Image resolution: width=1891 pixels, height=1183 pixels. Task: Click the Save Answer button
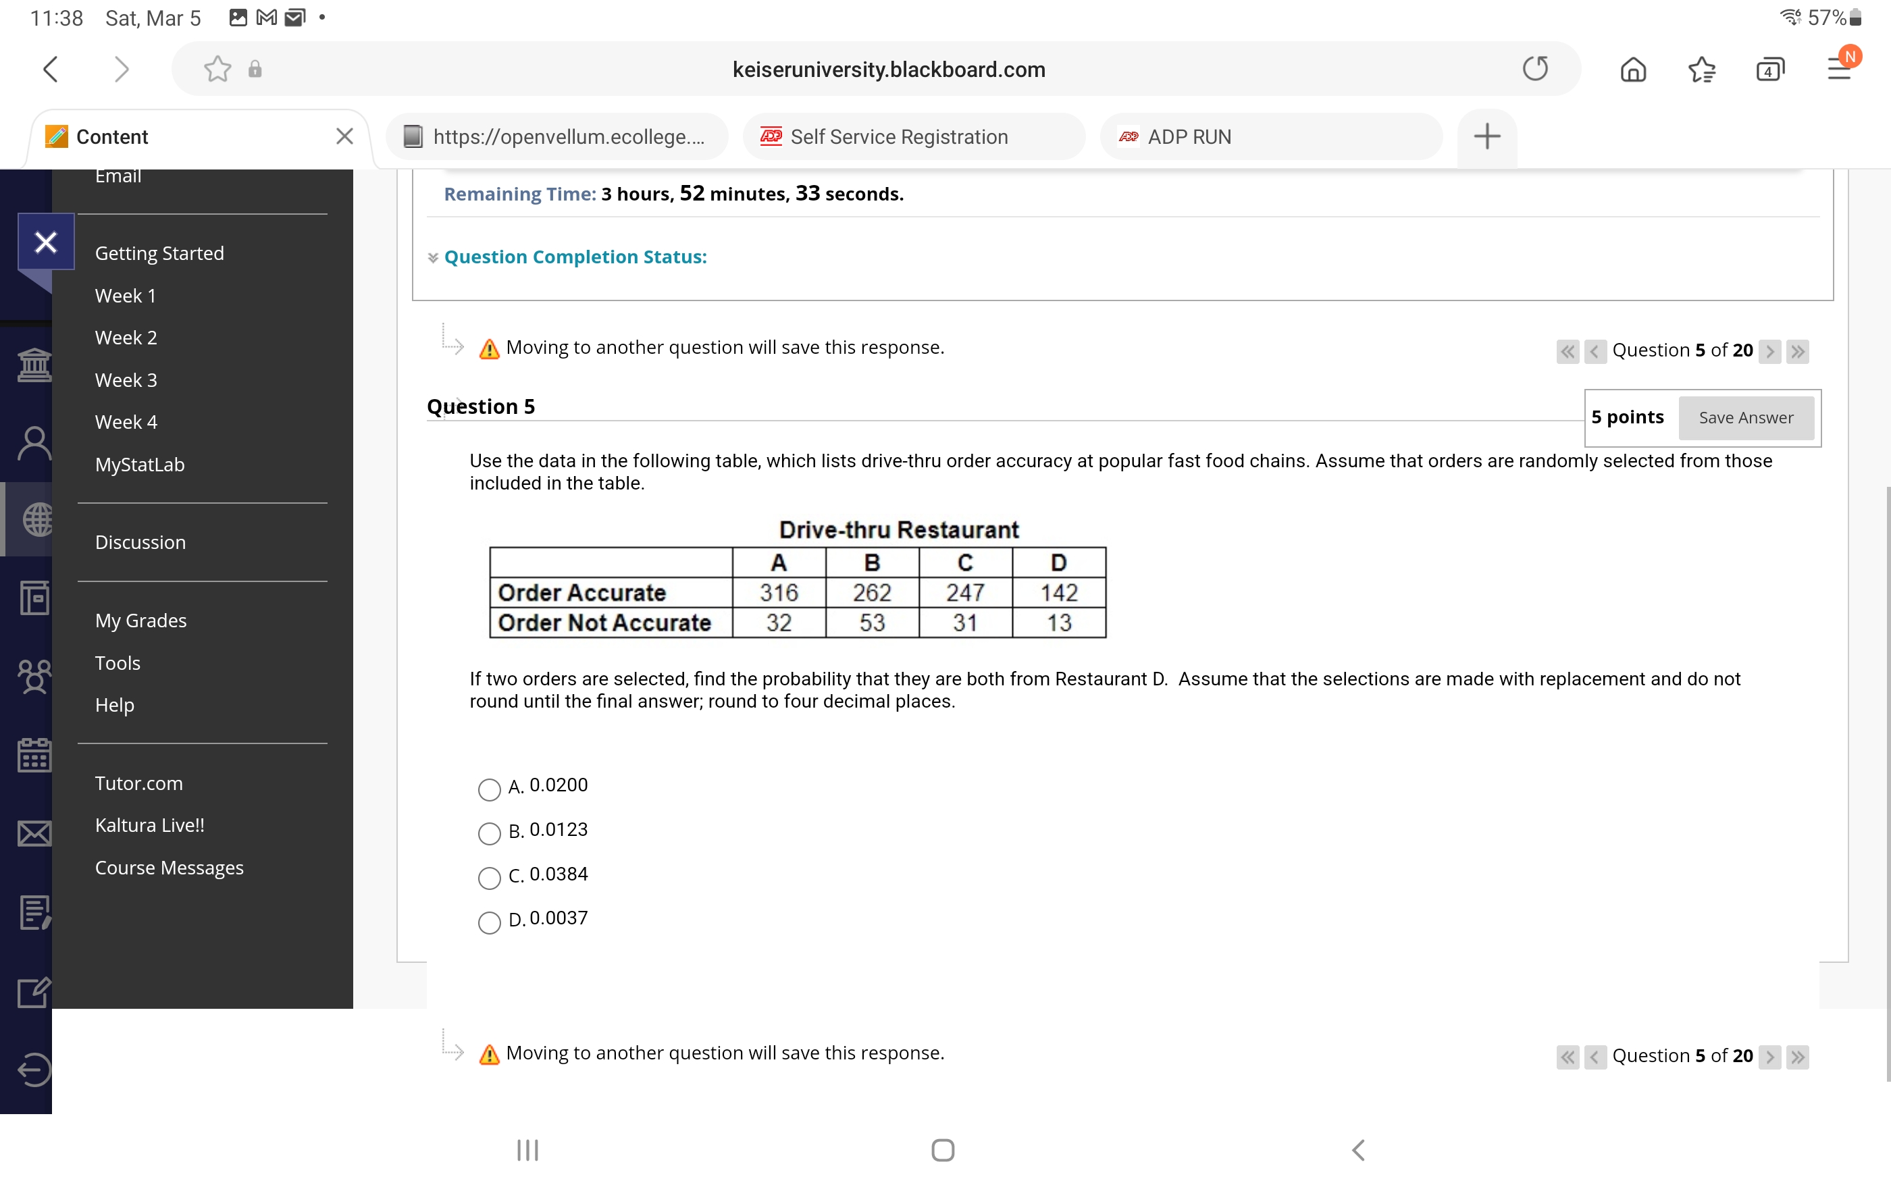coord(1746,418)
